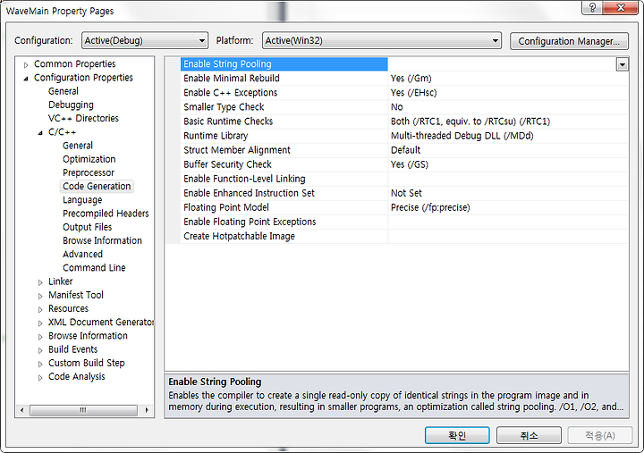
Task: Click the No value for Smaller Type Check
Action: 508,106
